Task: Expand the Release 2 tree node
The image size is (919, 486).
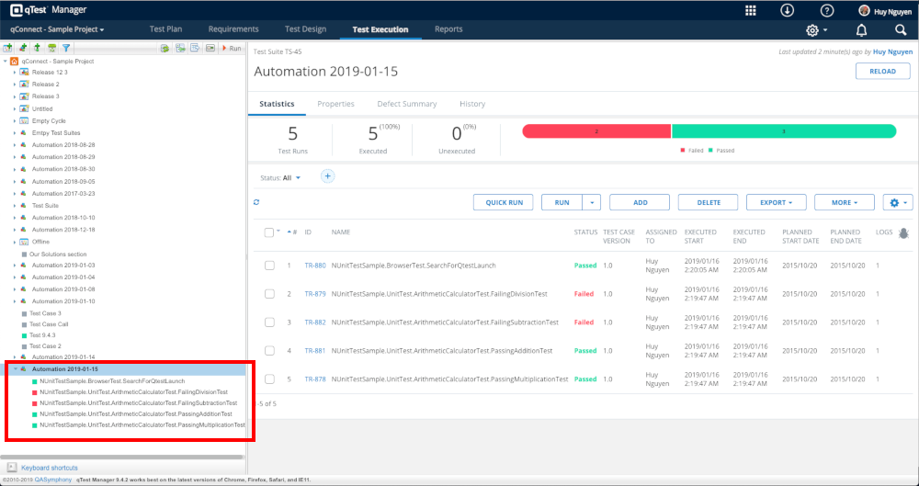Action: [x=15, y=85]
